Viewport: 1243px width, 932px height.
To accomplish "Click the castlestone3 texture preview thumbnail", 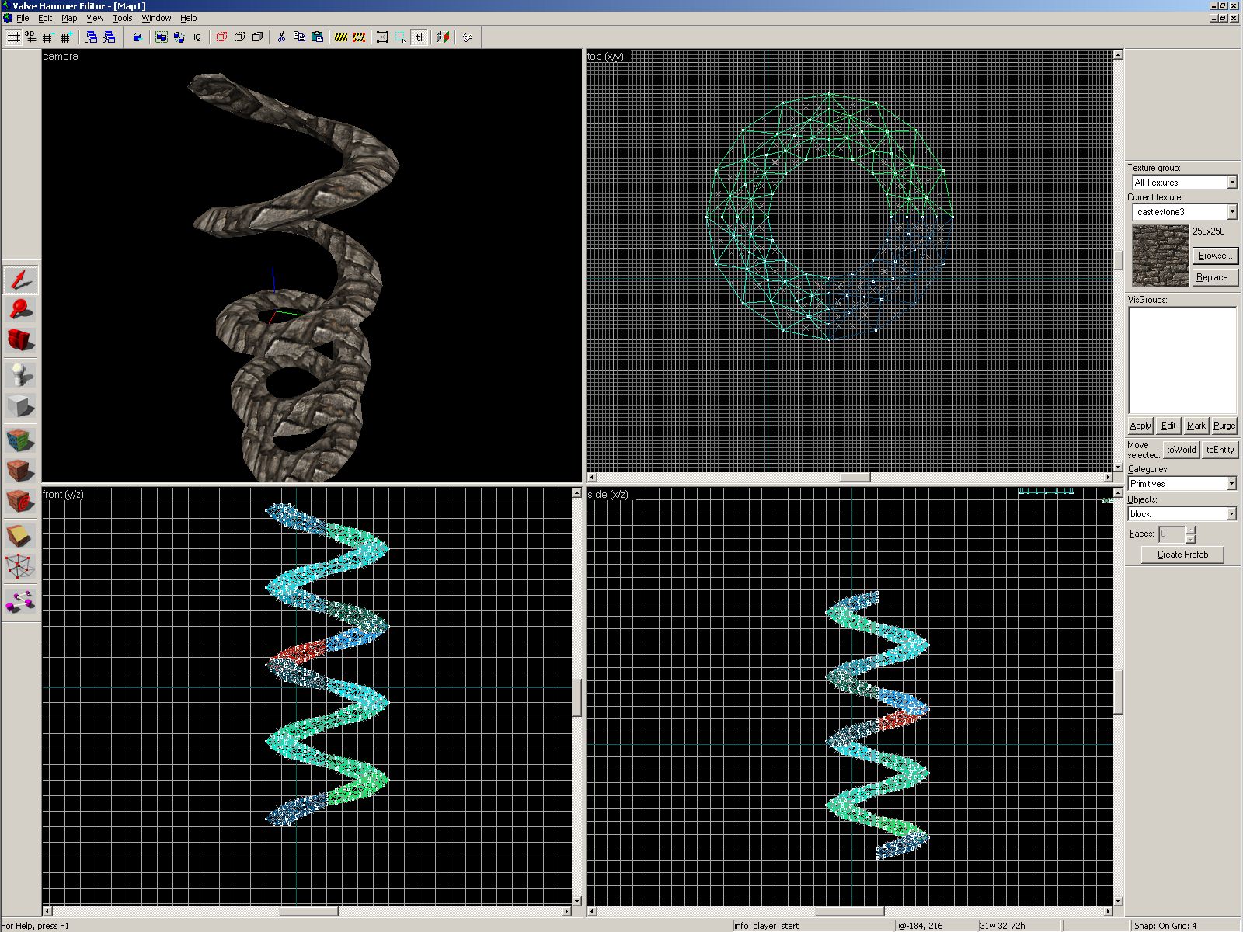I will point(1160,256).
